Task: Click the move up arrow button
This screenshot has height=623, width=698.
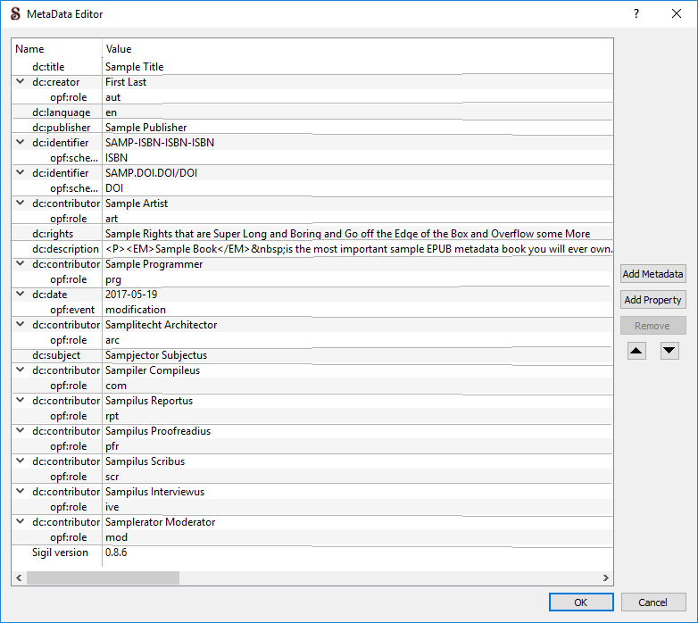Action: coord(636,351)
